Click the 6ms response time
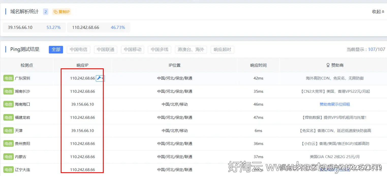387x176 pixels. coord(258,131)
